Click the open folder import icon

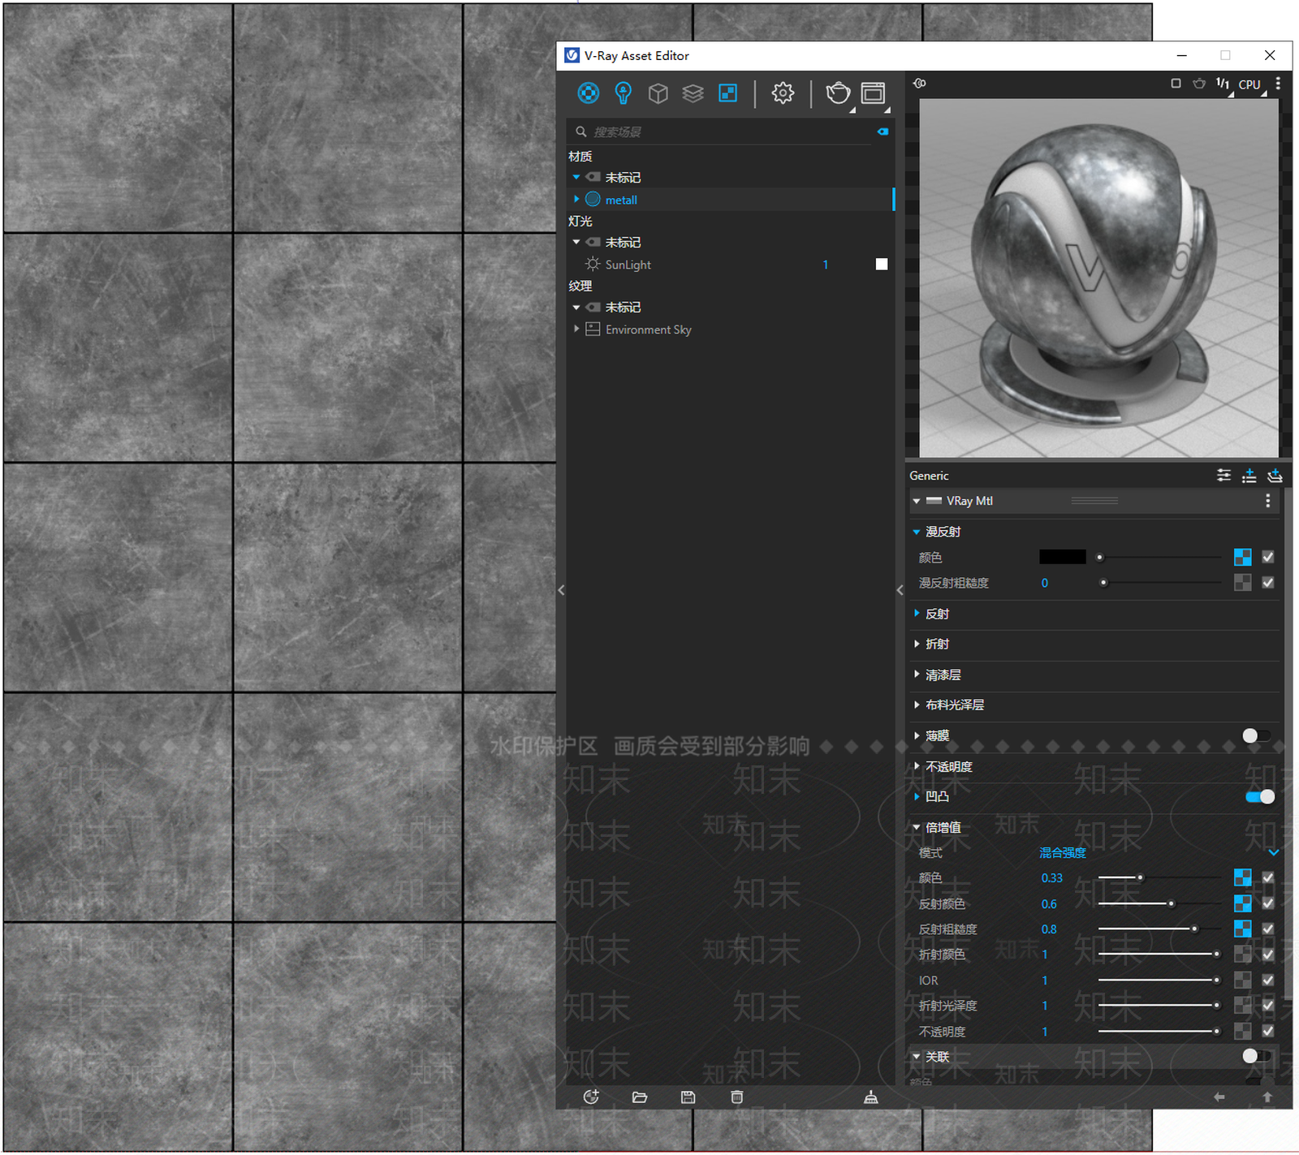point(640,1097)
